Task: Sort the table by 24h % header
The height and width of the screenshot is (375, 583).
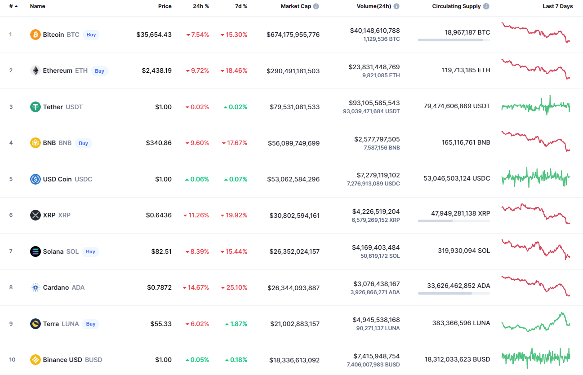Action: pyautogui.click(x=200, y=6)
